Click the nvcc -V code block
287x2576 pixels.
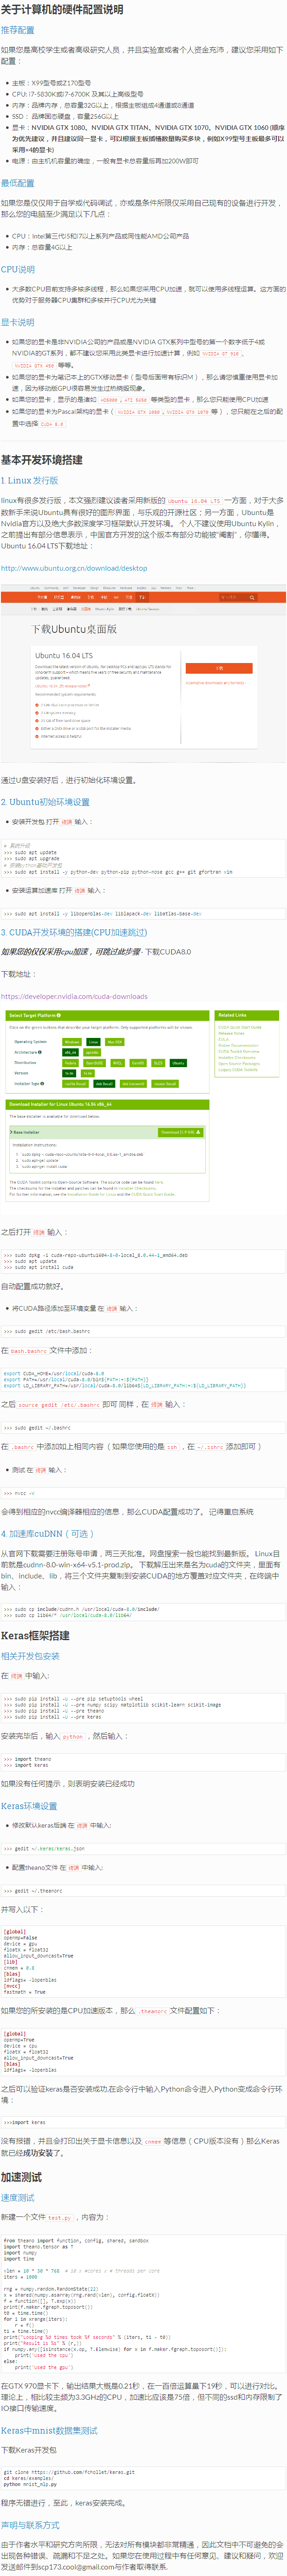tap(143, 1493)
